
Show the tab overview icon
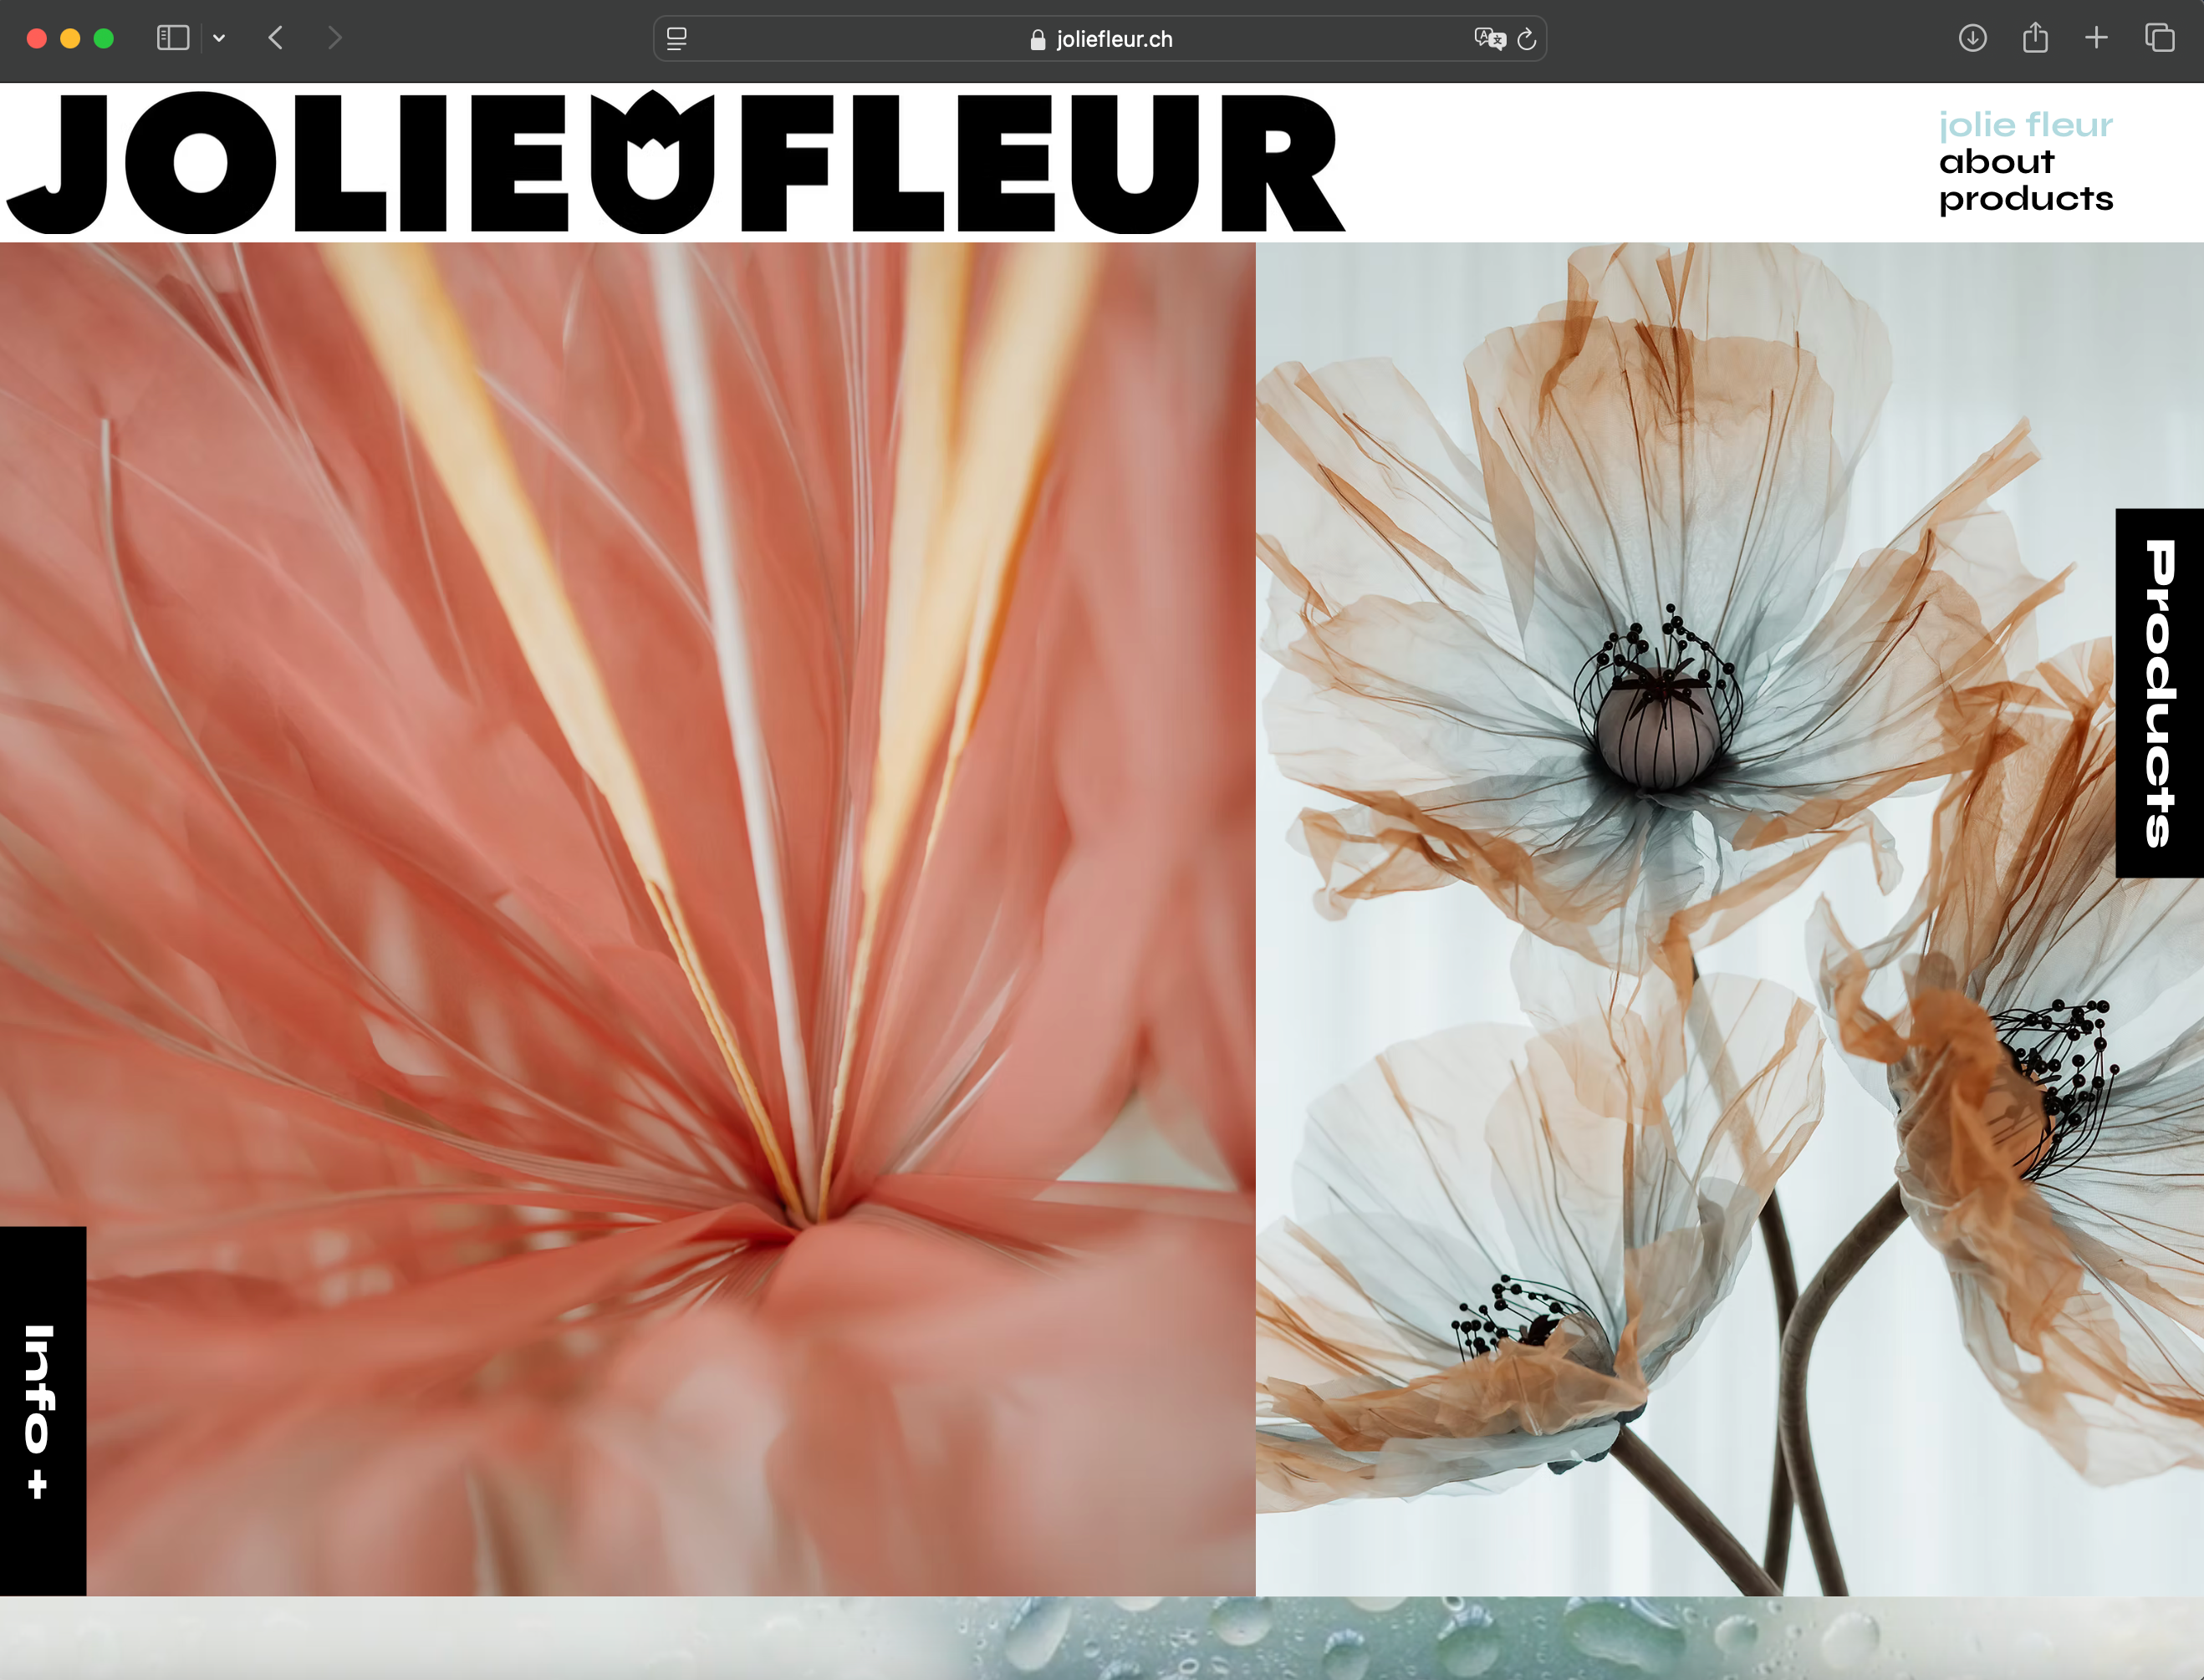click(2159, 38)
